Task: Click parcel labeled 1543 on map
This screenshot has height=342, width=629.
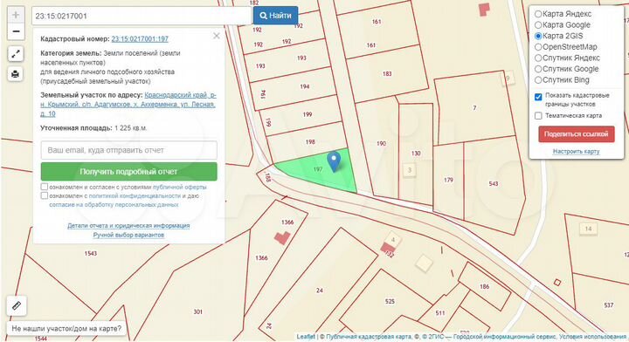Action: [91, 254]
